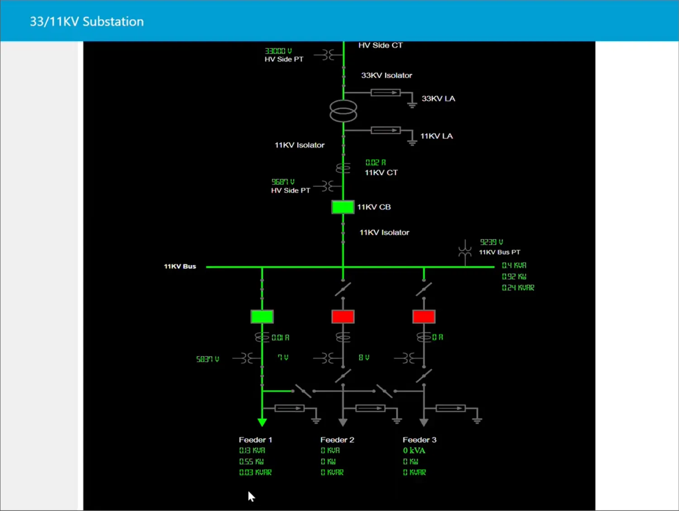
Task: Click the 33KV LA label
Action: click(438, 99)
